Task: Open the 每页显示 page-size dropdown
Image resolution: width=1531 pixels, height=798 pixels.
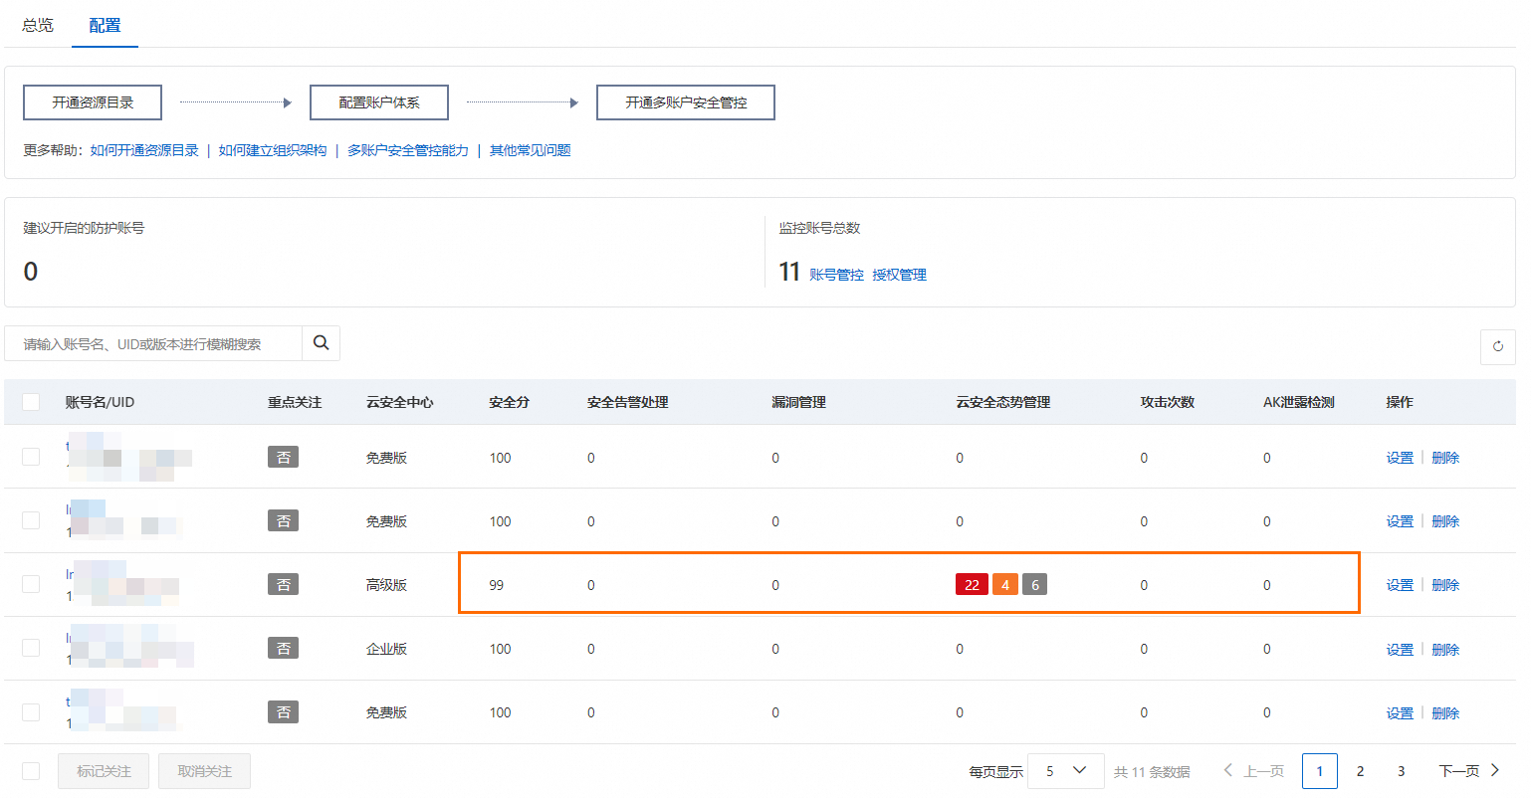Action: click(1065, 771)
